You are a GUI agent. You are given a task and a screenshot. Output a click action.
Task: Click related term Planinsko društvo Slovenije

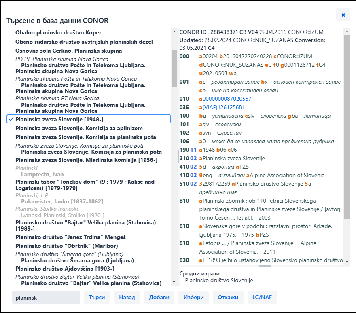[x=219, y=280]
